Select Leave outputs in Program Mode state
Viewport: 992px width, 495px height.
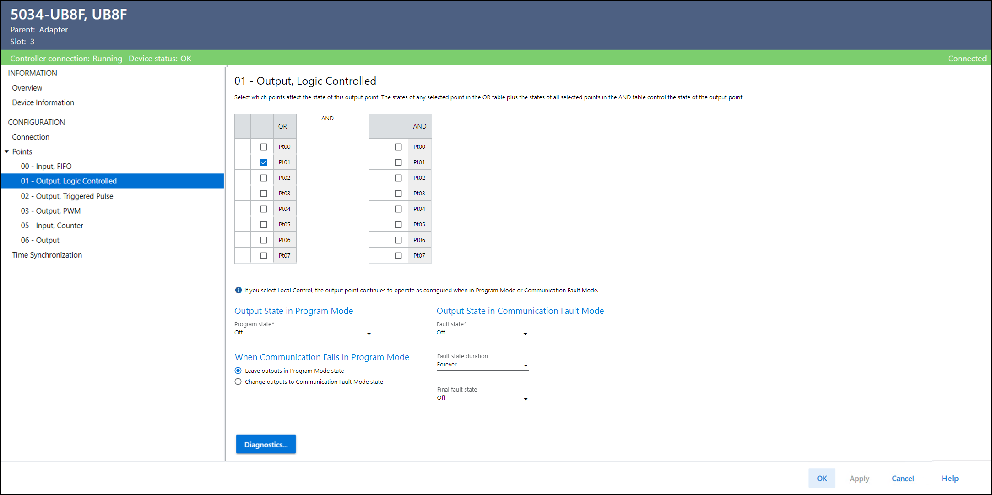click(x=238, y=371)
